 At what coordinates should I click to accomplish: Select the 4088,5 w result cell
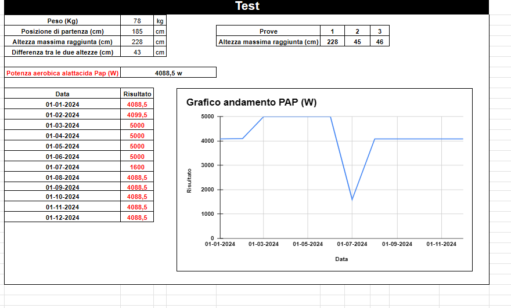(x=168, y=73)
